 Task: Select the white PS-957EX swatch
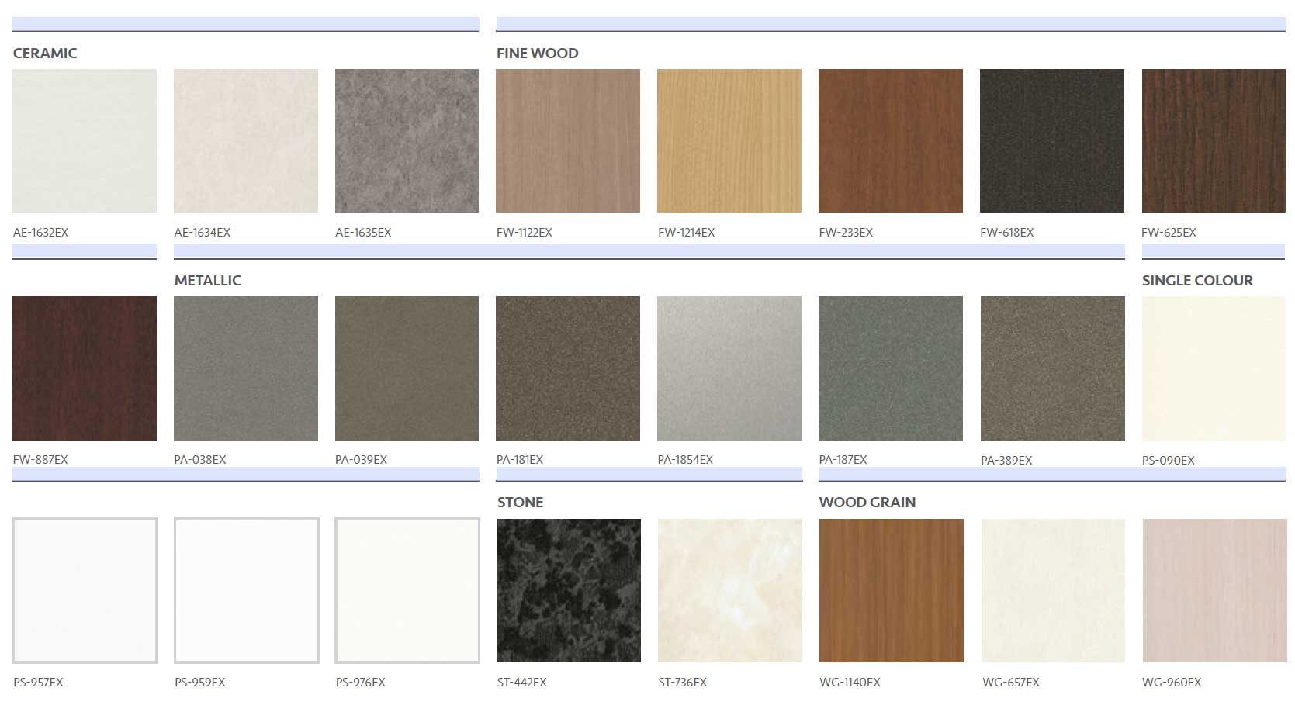[85, 590]
